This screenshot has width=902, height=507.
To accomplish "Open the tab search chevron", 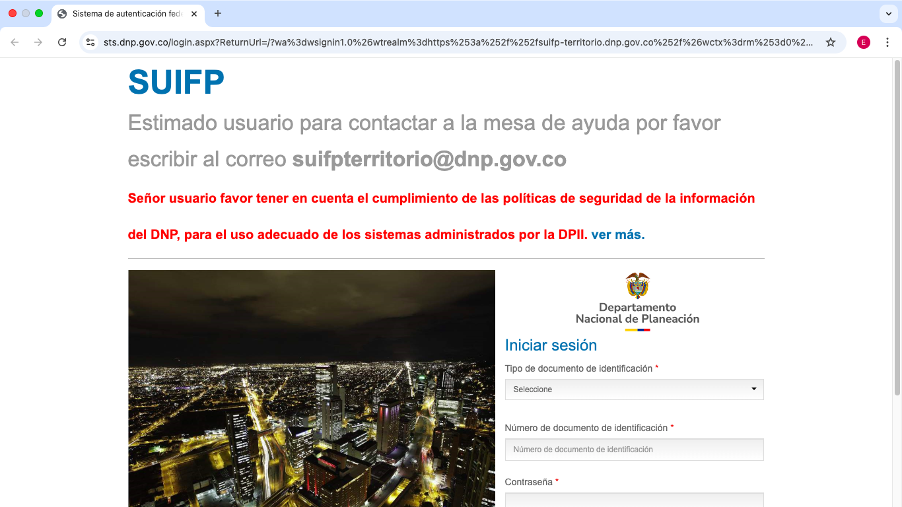I will pos(888,13).
